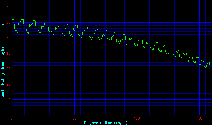Click the green curve's starting point at far left
This screenshot has height=125, width=212.
(x=12, y=19)
